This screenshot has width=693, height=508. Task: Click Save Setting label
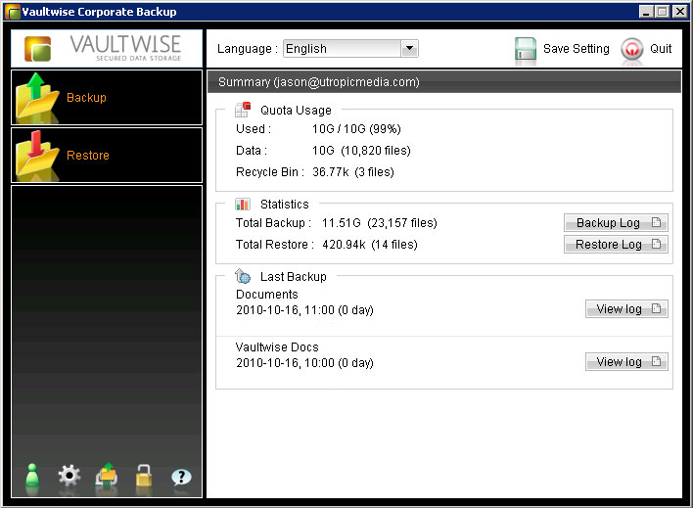tap(576, 49)
